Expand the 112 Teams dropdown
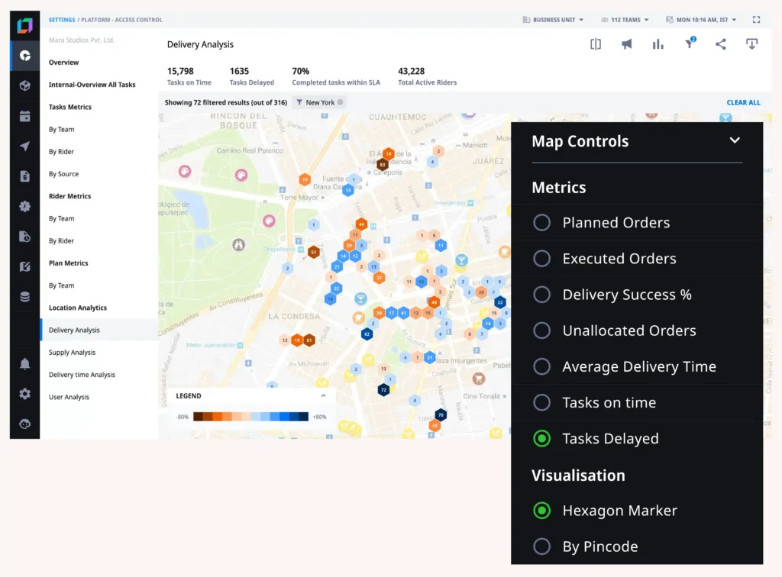782x577 pixels. point(625,20)
